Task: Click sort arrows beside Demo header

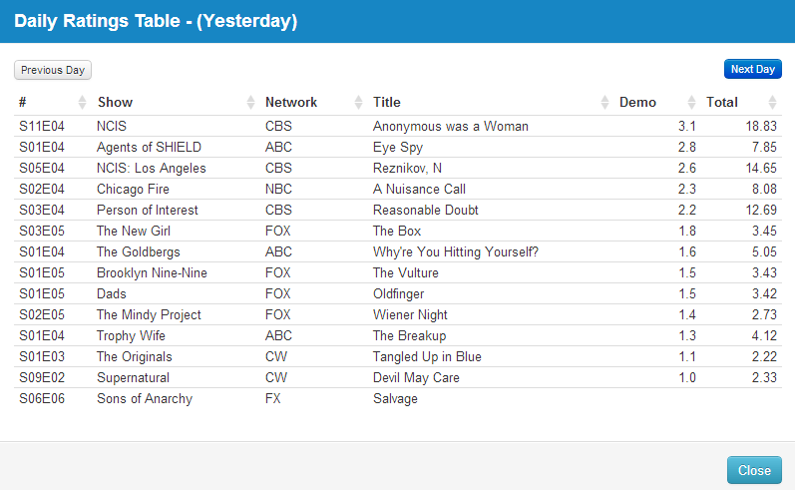Action: (x=691, y=103)
